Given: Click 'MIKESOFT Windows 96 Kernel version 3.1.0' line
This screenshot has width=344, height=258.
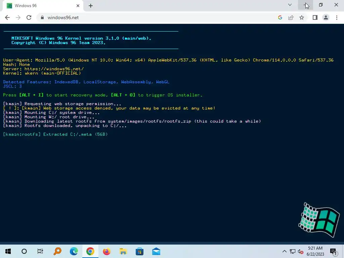Looking at the screenshot, I should click(81, 38).
